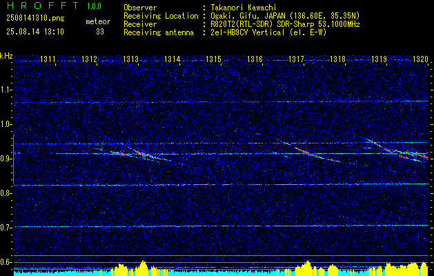The width and height of the screenshot is (434, 276).
Task: Click time marker 1316
Action: (x=255, y=59)
